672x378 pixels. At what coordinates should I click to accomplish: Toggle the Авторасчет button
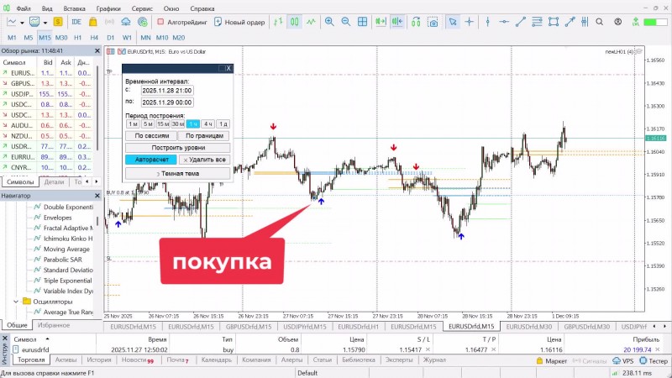151,160
